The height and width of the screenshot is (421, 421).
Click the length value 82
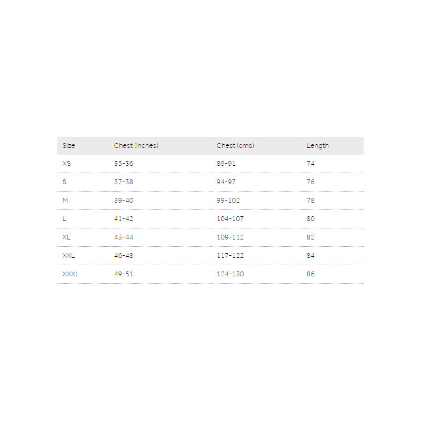[x=310, y=237]
